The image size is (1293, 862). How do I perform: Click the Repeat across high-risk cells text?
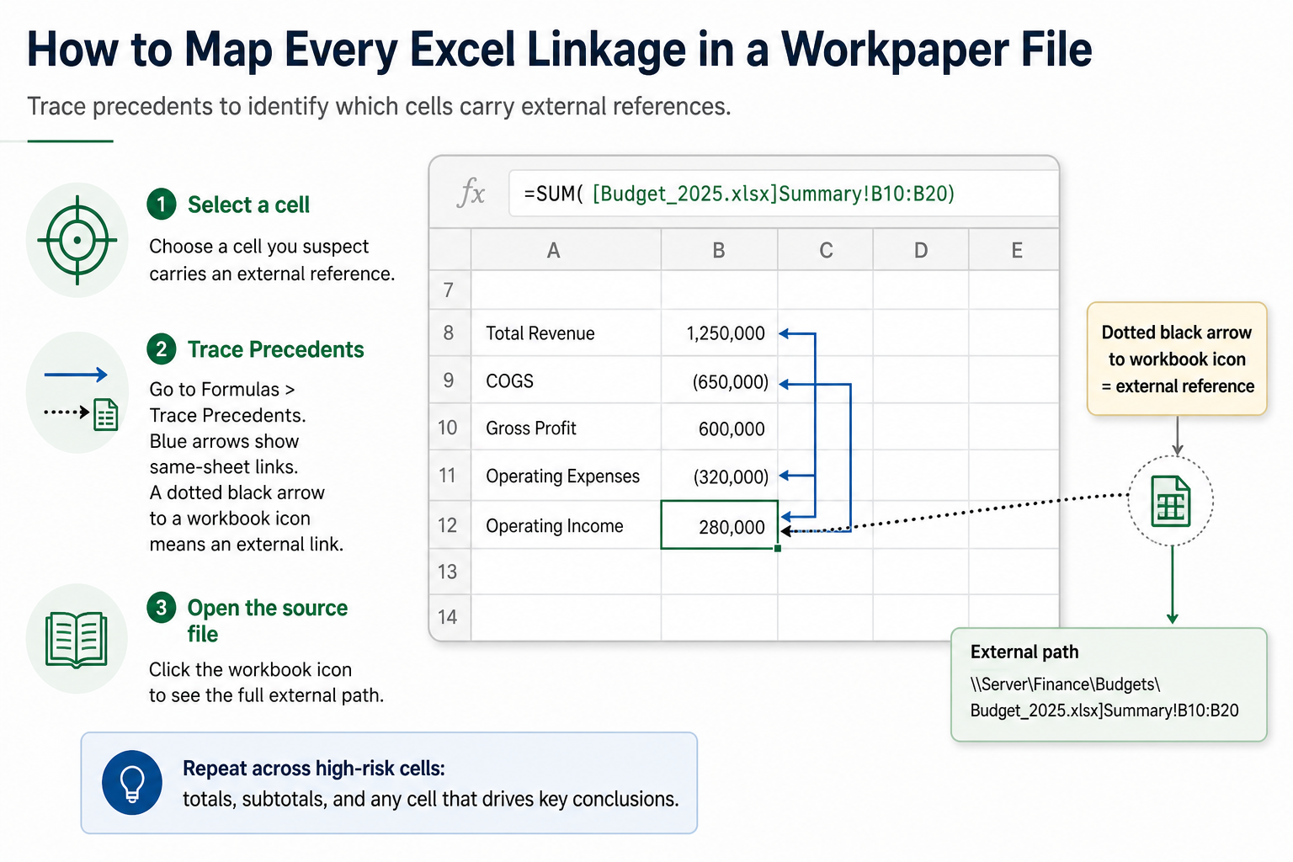(x=314, y=769)
